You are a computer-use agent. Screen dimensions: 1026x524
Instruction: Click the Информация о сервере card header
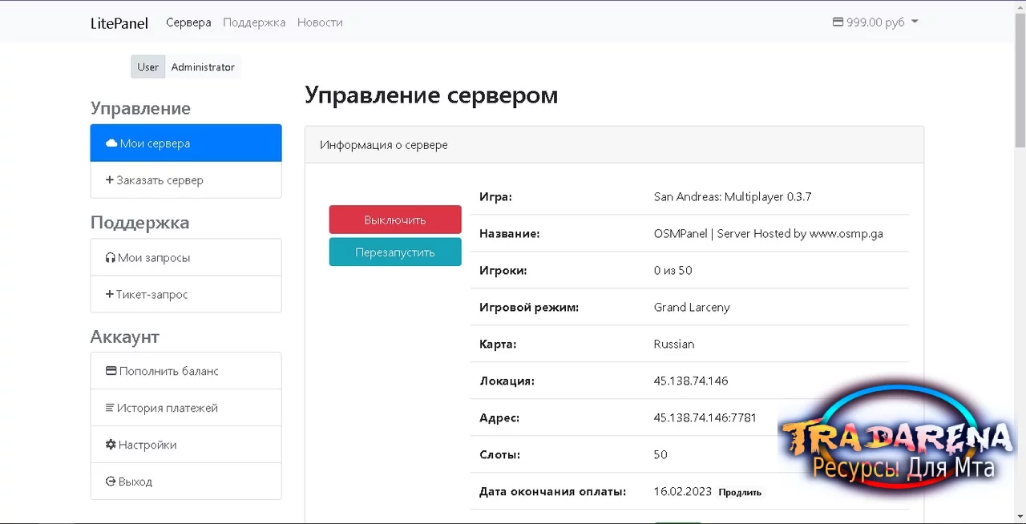614,145
